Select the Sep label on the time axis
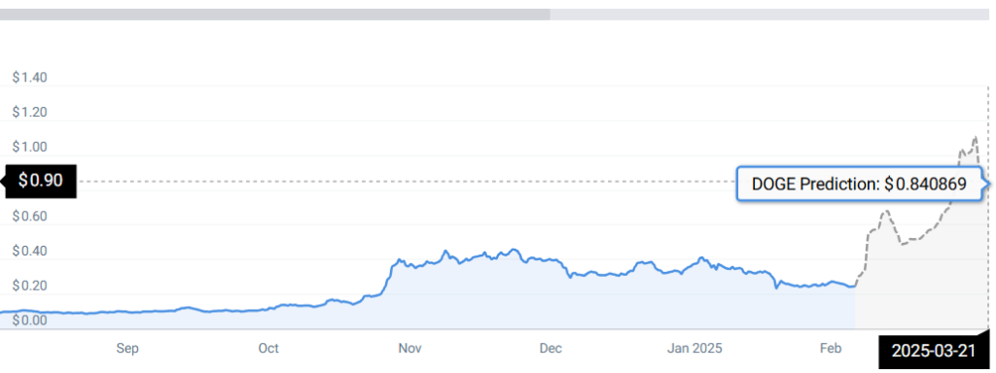The width and height of the screenshot is (996, 373). 127,349
